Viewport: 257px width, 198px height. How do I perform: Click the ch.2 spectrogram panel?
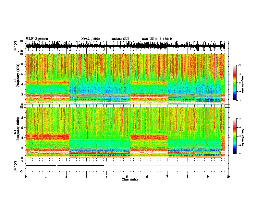(128, 133)
